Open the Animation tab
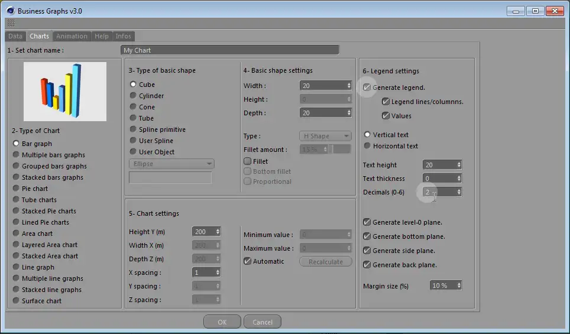The image size is (570, 334). point(72,36)
